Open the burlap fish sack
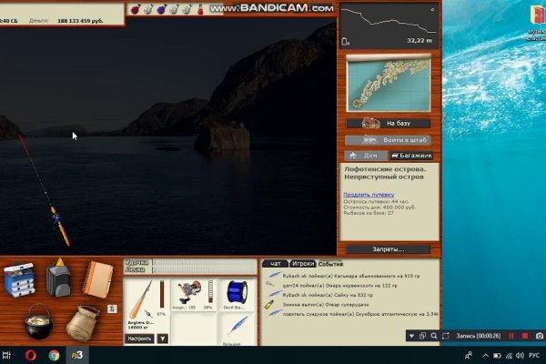 (x=84, y=321)
